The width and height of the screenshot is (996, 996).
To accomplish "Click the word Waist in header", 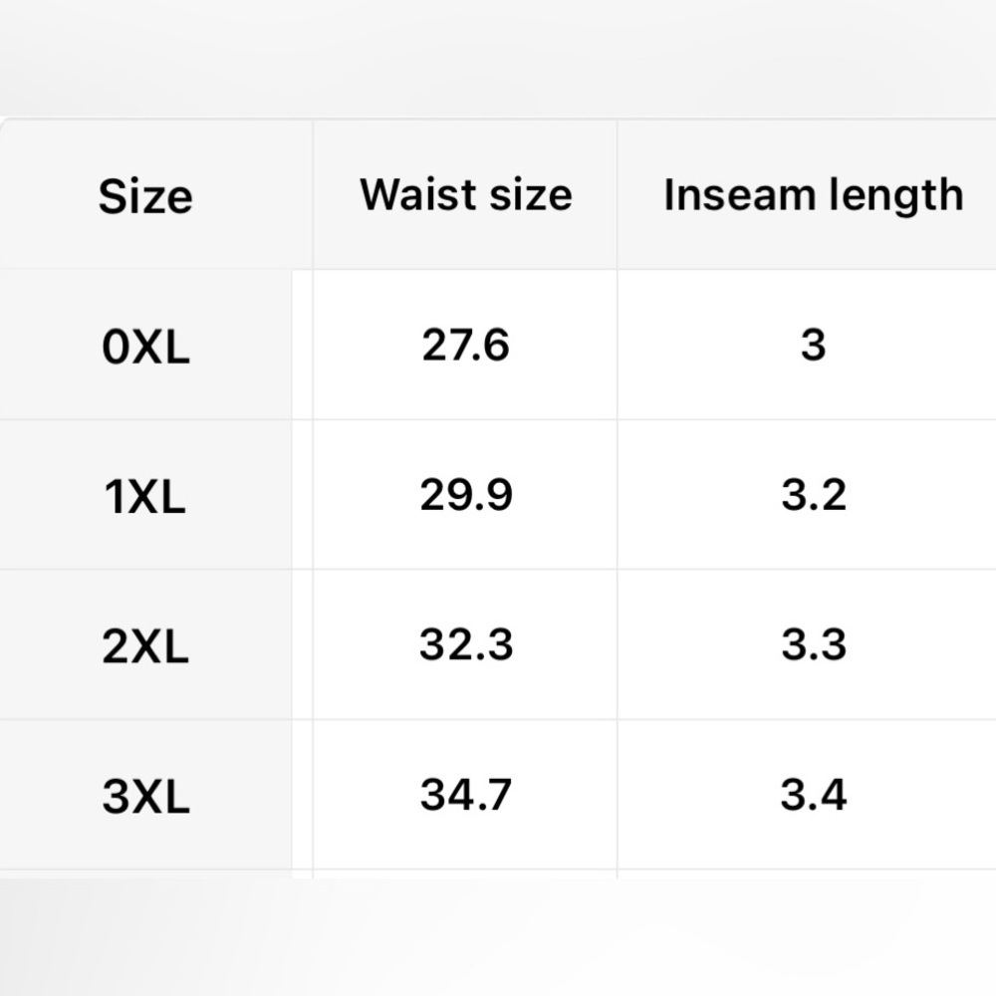I will pos(418,194).
